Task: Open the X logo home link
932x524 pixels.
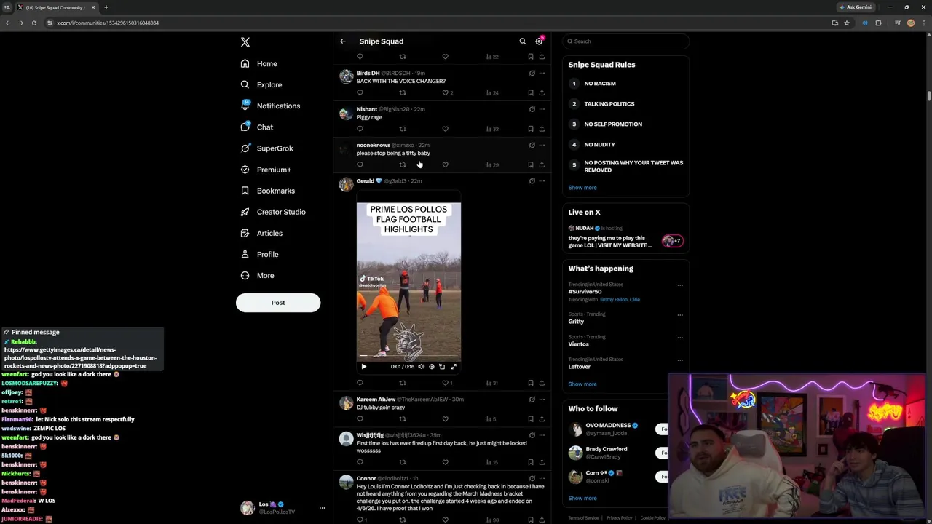Action: [245, 42]
